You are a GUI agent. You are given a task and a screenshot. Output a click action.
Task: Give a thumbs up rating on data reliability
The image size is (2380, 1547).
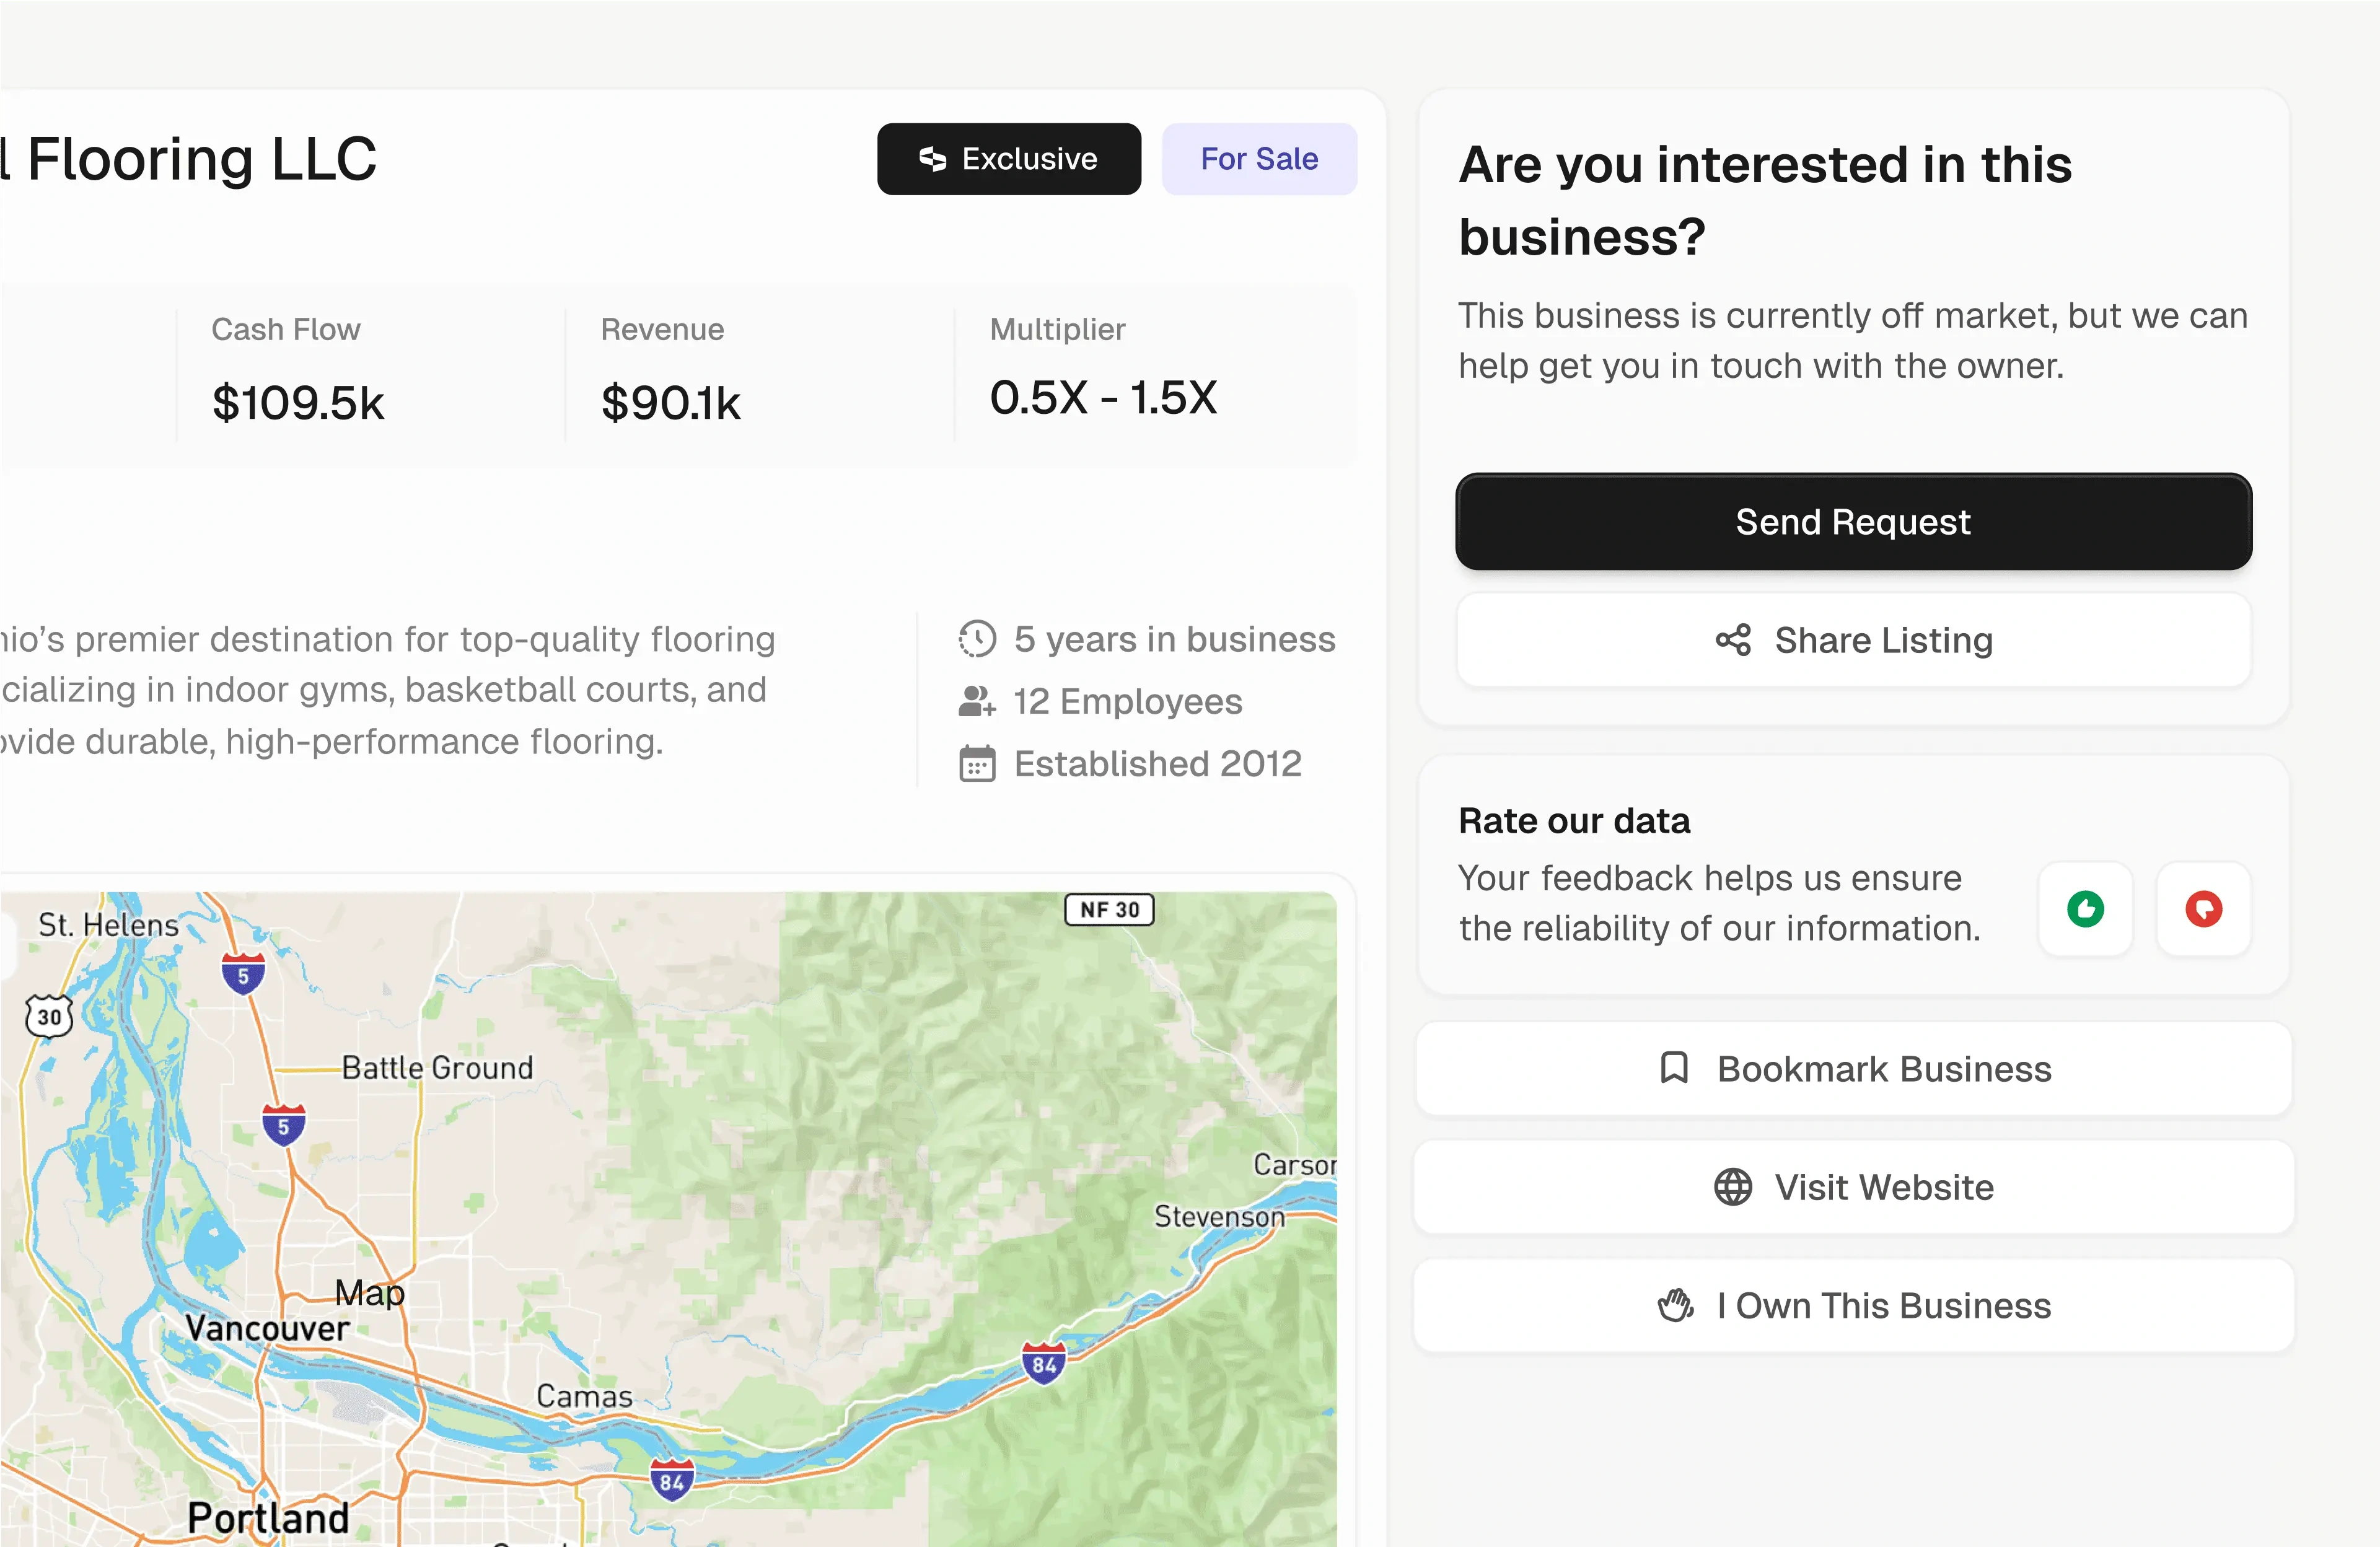tap(2086, 908)
